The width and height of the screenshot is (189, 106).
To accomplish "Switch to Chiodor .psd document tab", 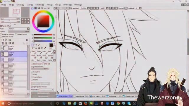I will pos(131,96).
